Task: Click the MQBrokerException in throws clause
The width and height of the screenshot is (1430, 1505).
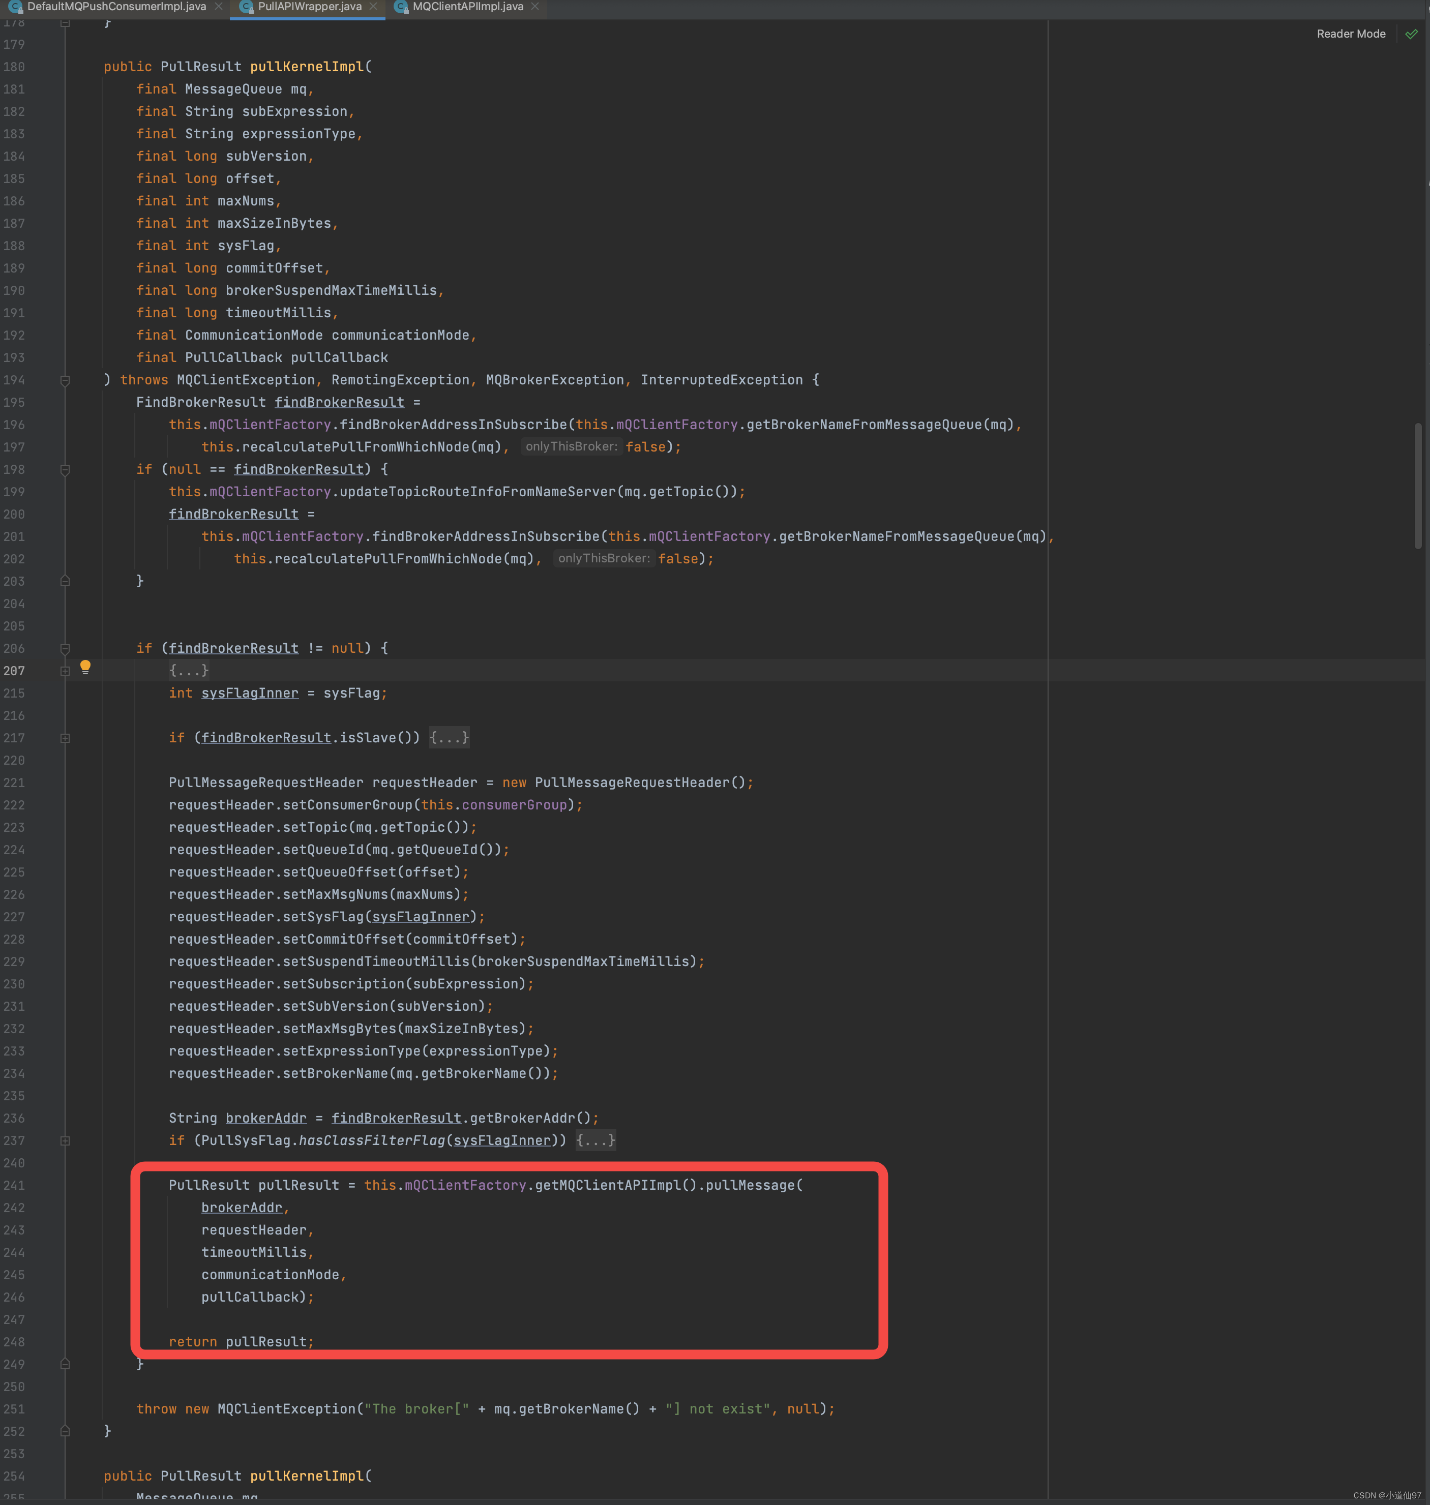Action: tap(555, 379)
